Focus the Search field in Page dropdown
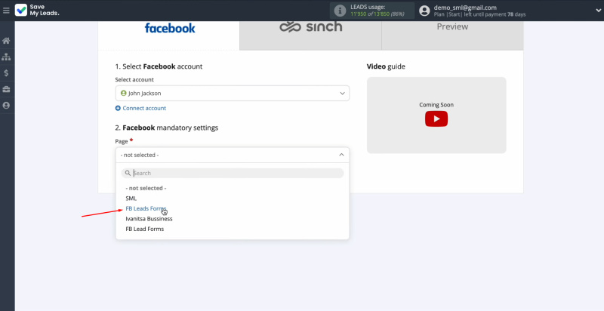The height and width of the screenshot is (311, 604). [x=233, y=173]
